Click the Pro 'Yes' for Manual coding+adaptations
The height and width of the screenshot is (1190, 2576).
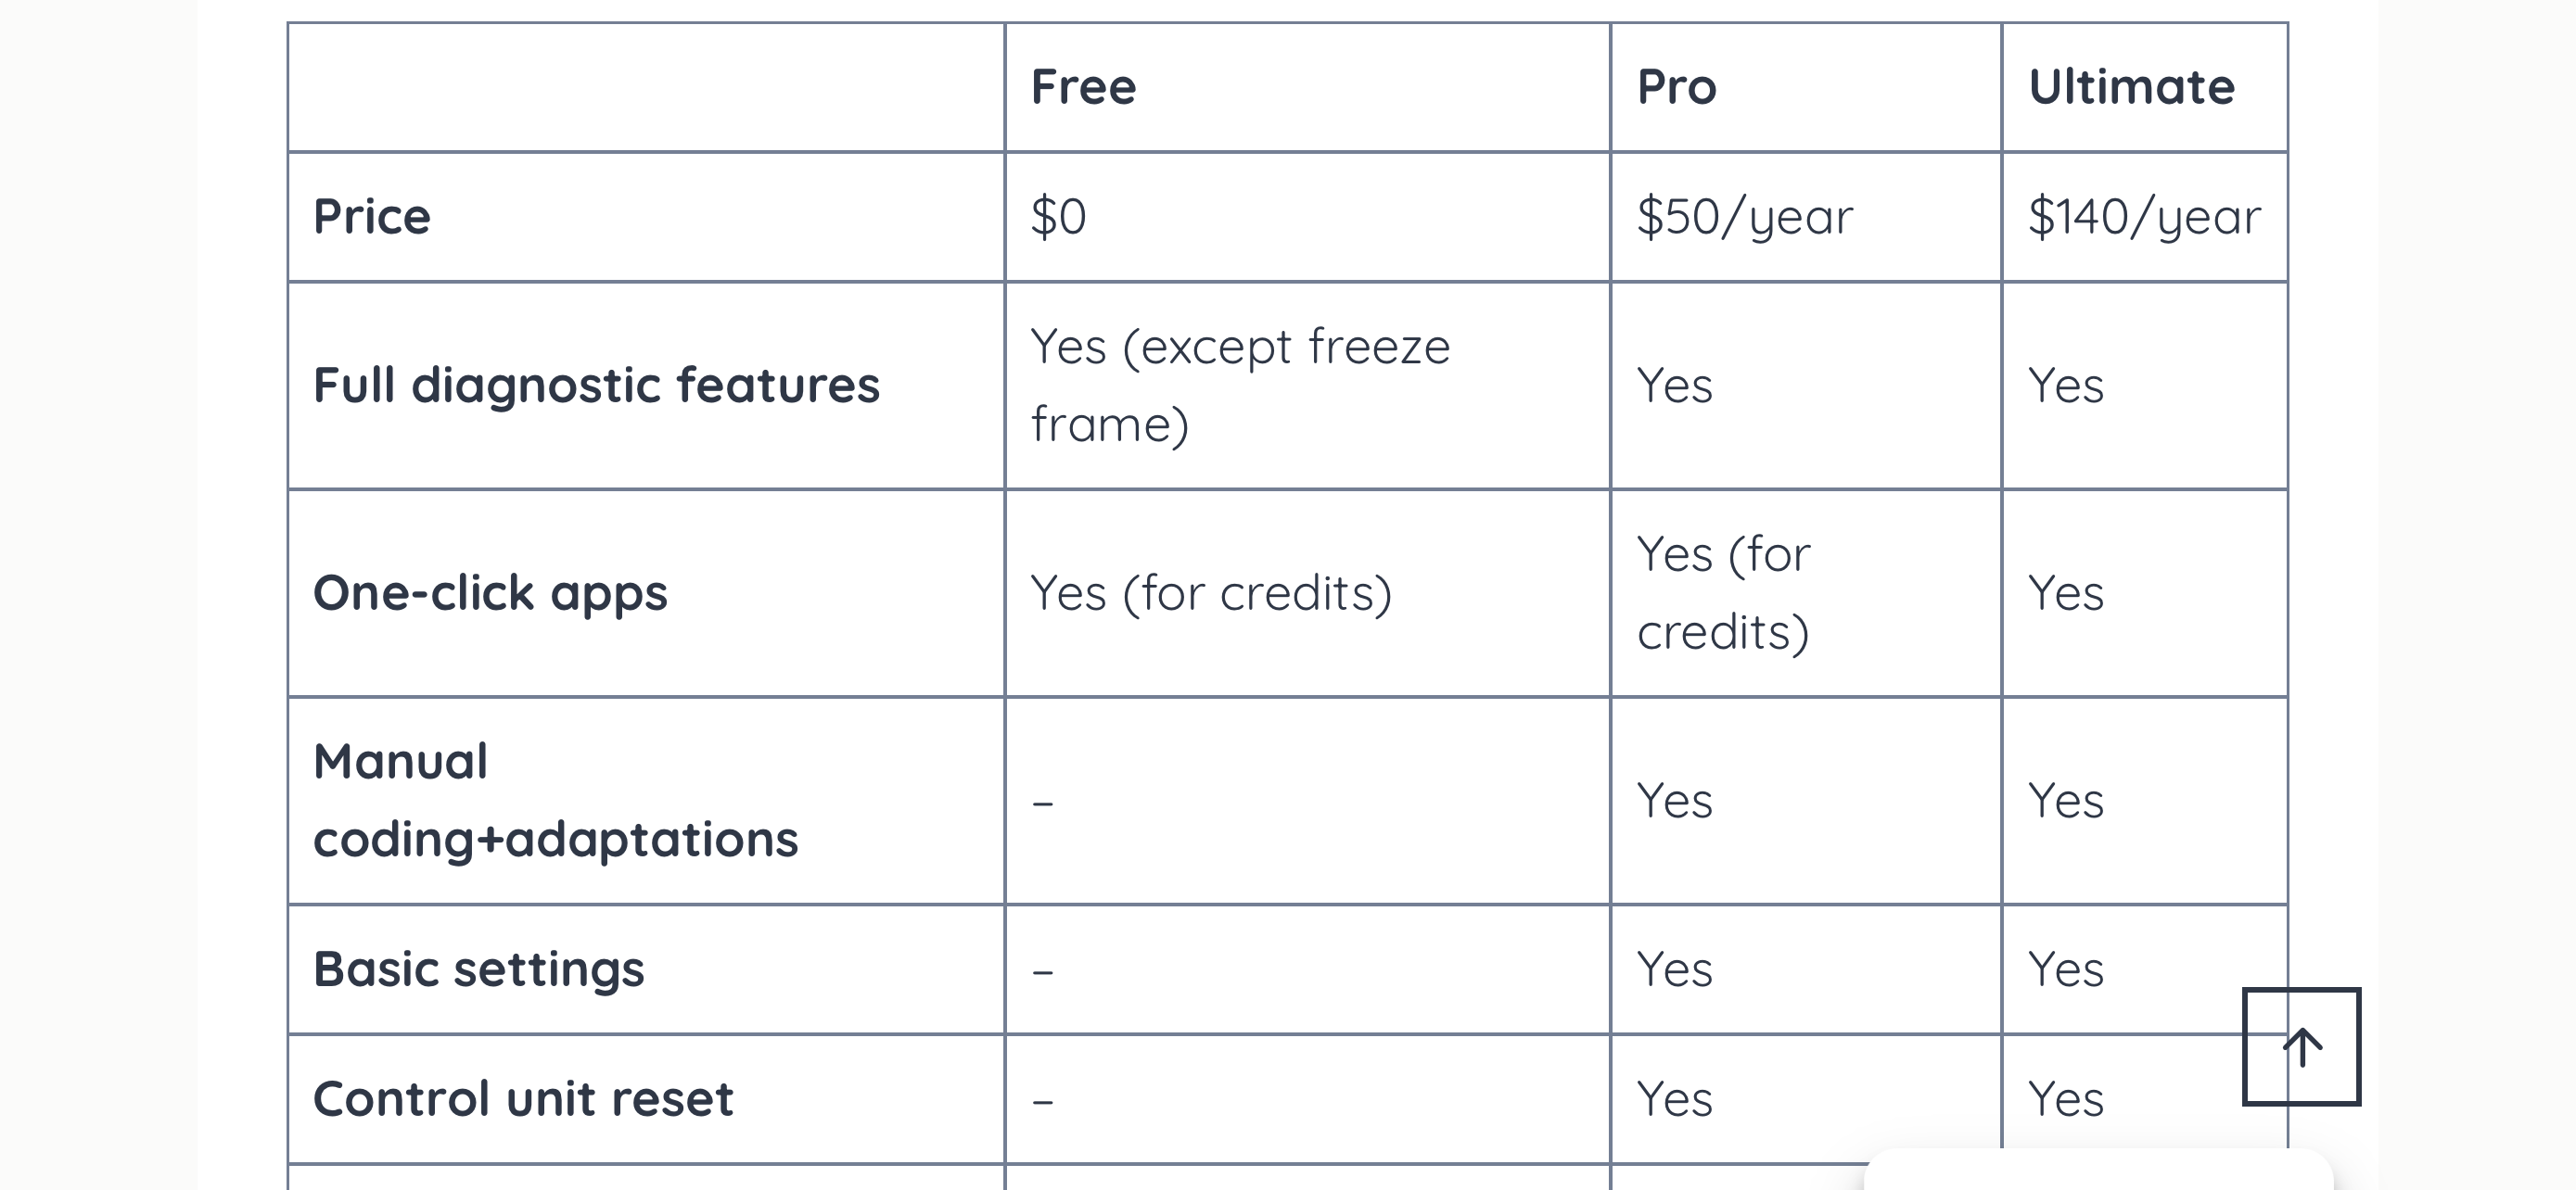[1674, 802]
